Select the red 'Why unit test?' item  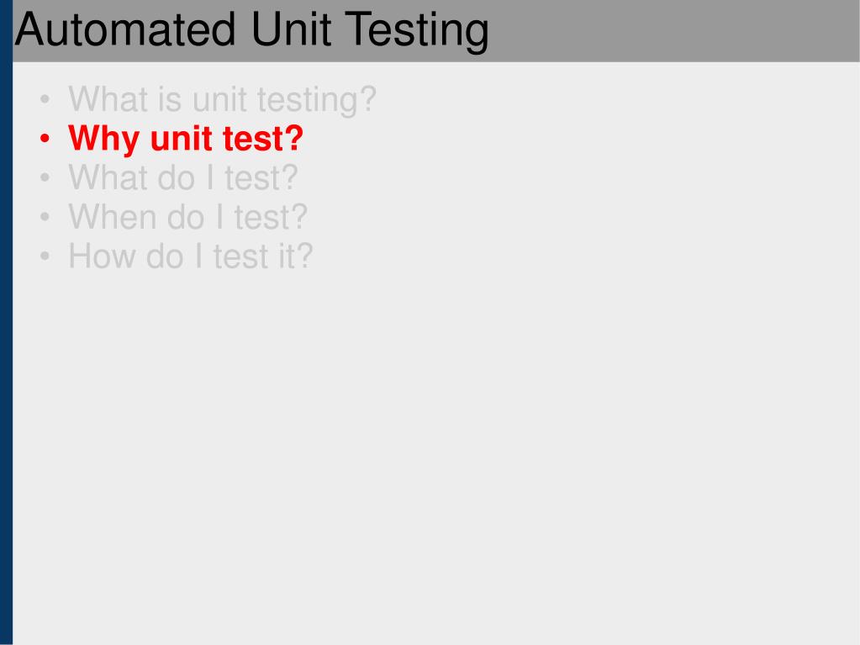(186, 139)
